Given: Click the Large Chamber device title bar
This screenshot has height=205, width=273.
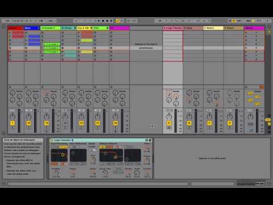Looking at the screenshot, I should coord(101,140).
